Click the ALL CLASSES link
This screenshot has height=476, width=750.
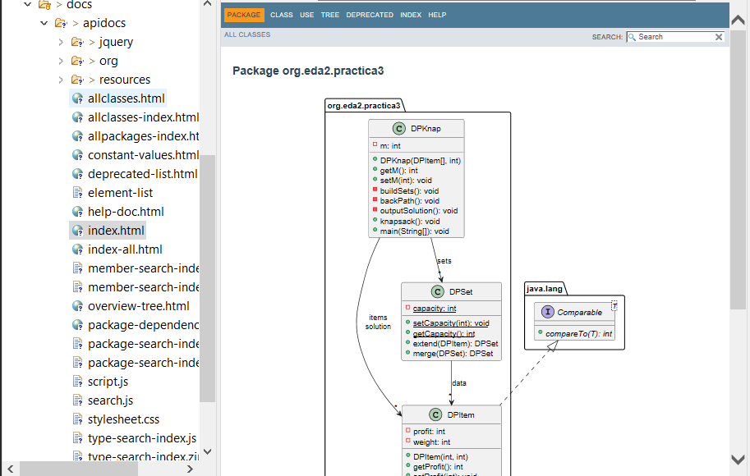[x=247, y=34]
